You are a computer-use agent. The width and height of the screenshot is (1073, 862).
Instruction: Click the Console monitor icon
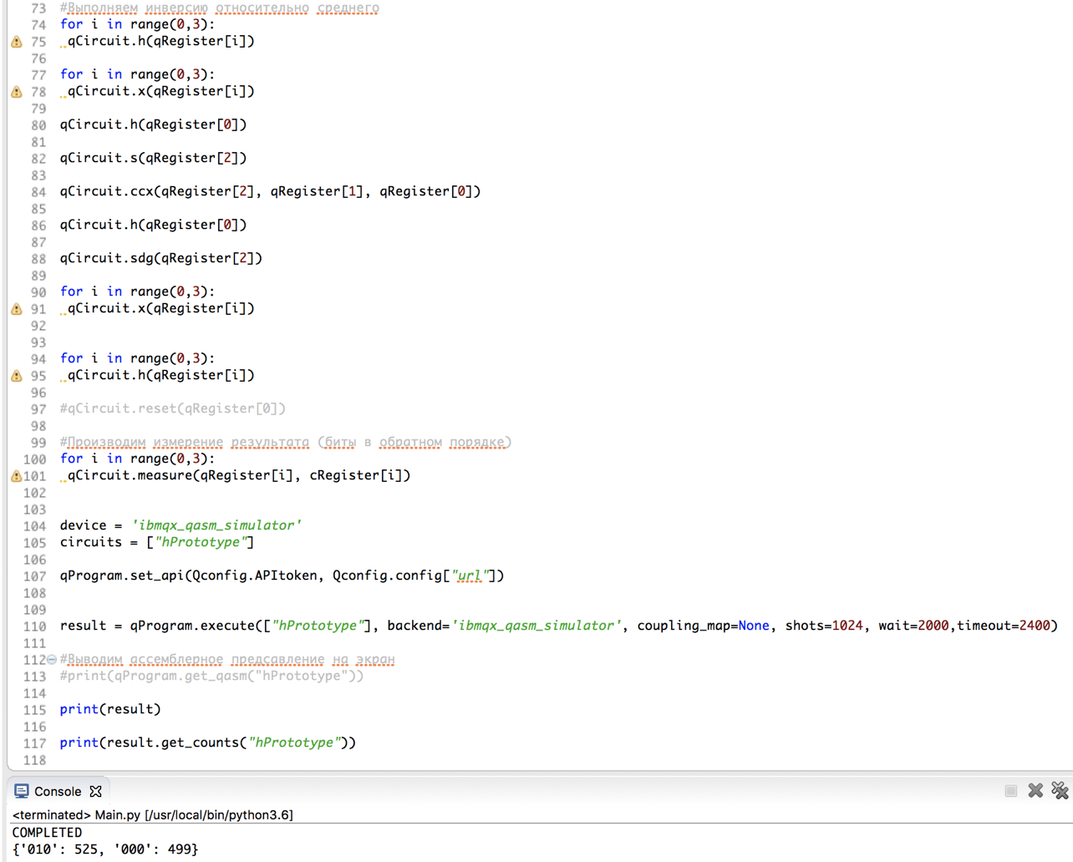[x=22, y=791]
